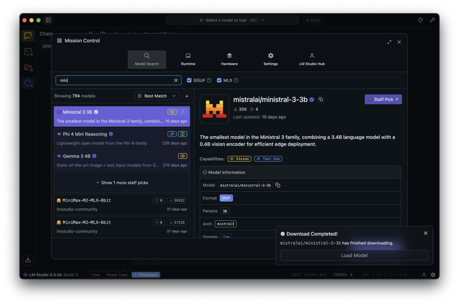Toggle the GGUF format checkbox
Viewport: 459px width, 305px height.
[x=189, y=80]
